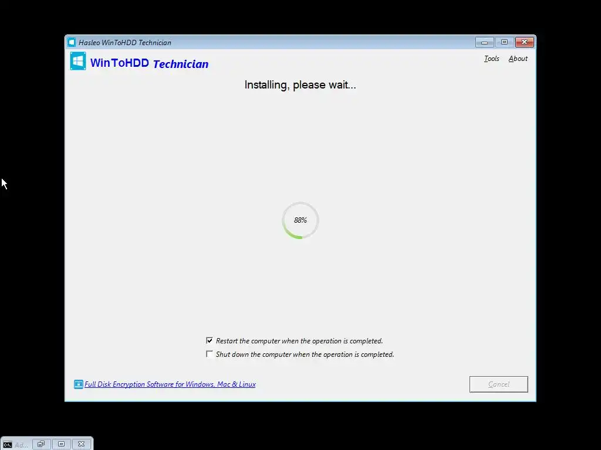Click the WinToHDD Windows logo icon

(78, 62)
